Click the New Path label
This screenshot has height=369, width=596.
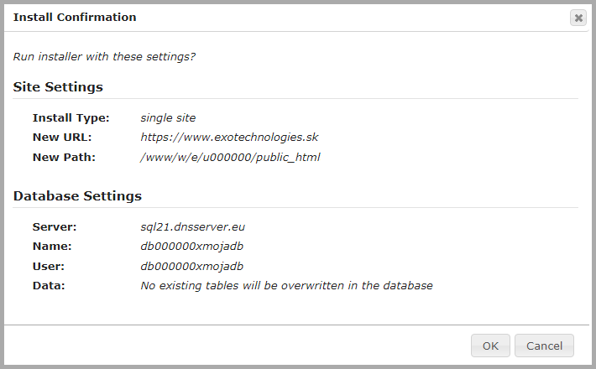tap(64, 157)
